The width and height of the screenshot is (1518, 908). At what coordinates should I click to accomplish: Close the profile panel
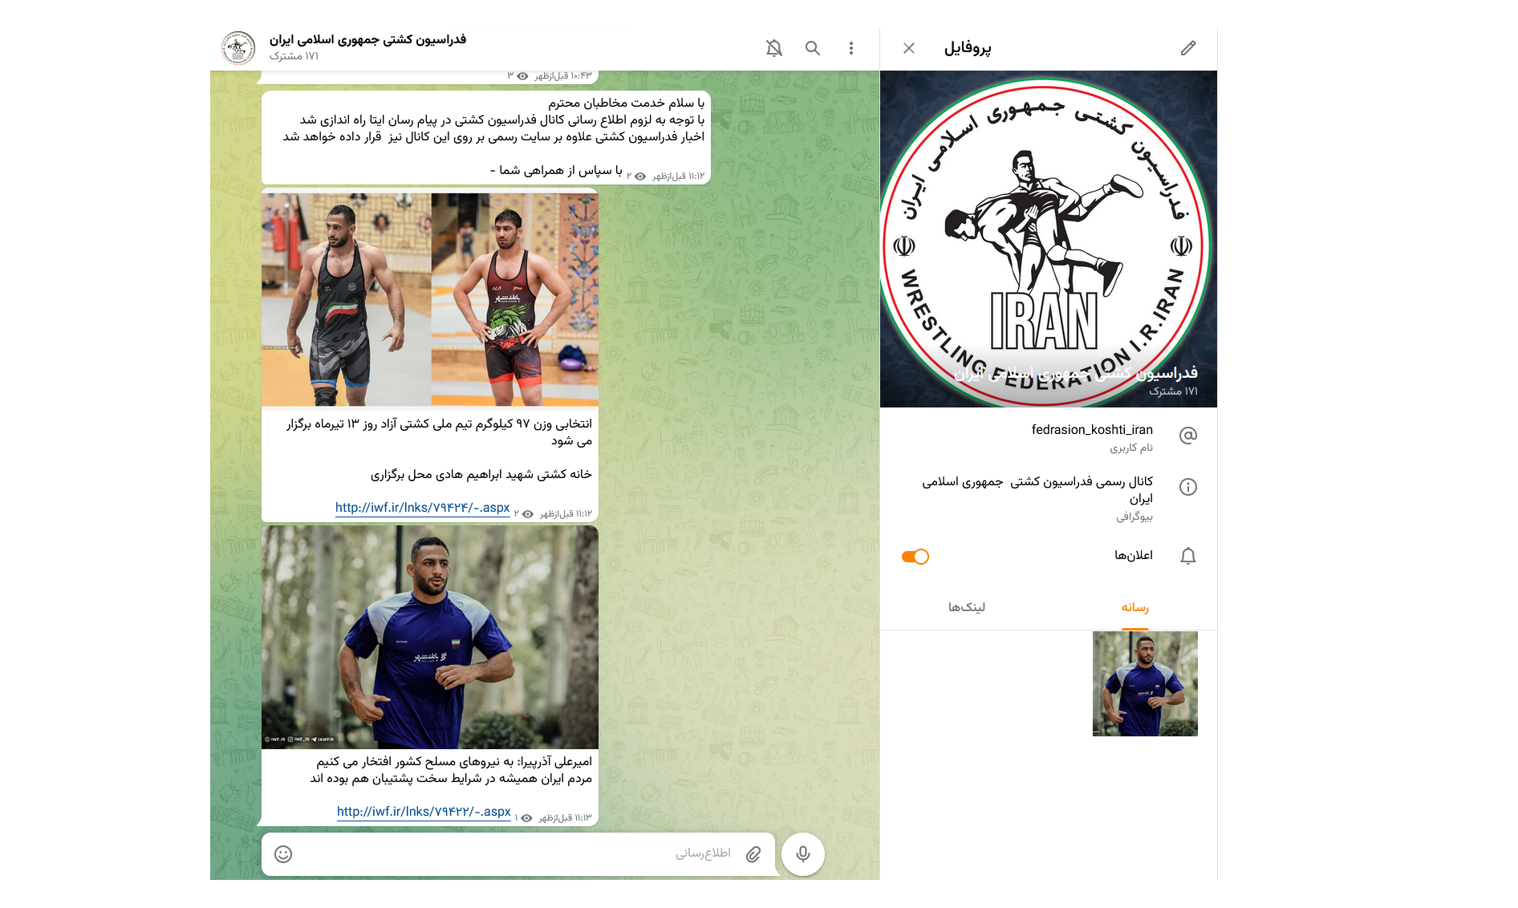click(x=908, y=48)
